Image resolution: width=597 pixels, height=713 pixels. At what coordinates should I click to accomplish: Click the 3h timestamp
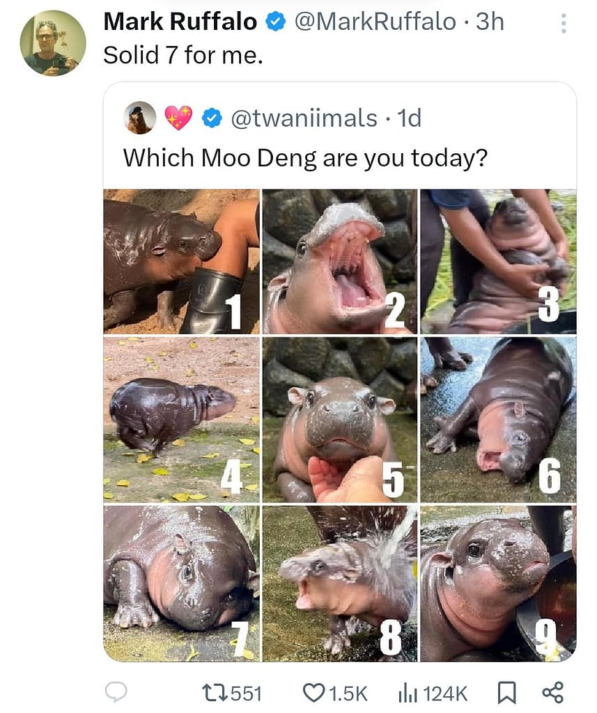click(x=490, y=22)
